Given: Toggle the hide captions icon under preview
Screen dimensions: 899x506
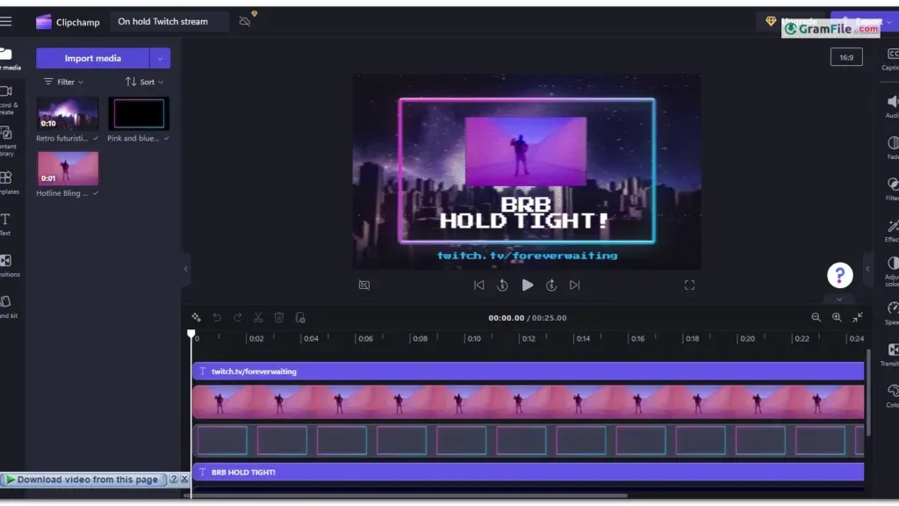Looking at the screenshot, I should point(364,286).
